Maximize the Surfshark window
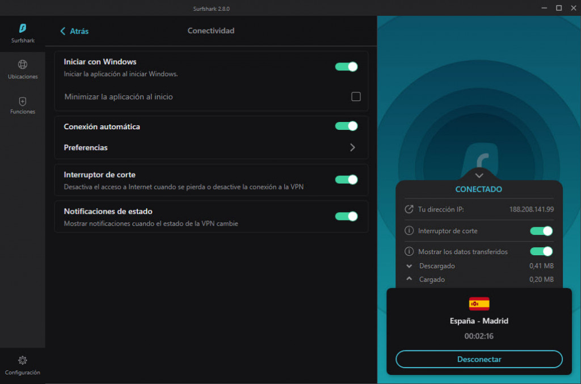581x384 pixels. (559, 8)
